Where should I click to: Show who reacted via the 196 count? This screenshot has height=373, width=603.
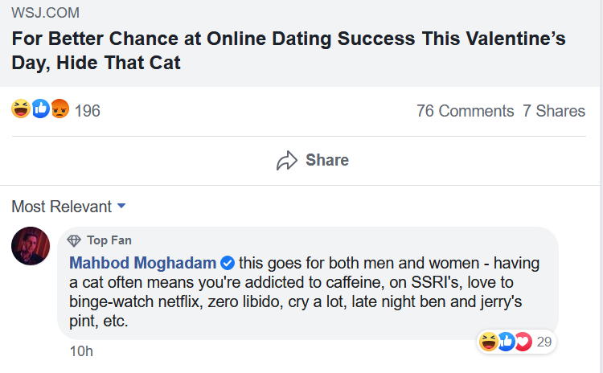(x=88, y=111)
